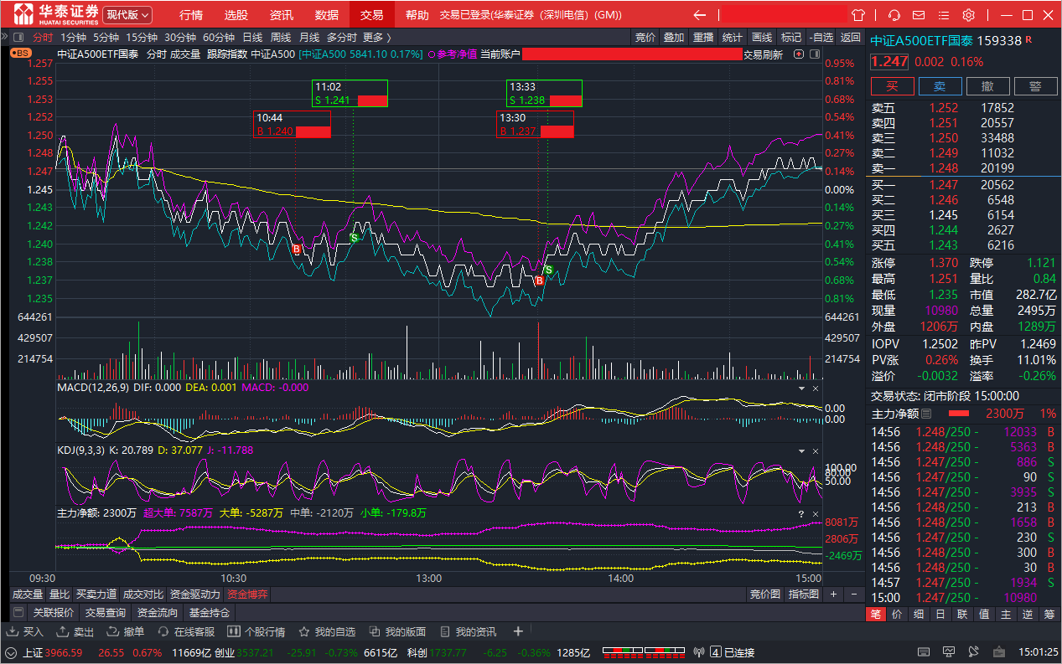
Task: Add a shortcut with plus icon
Action: (518, 631)
